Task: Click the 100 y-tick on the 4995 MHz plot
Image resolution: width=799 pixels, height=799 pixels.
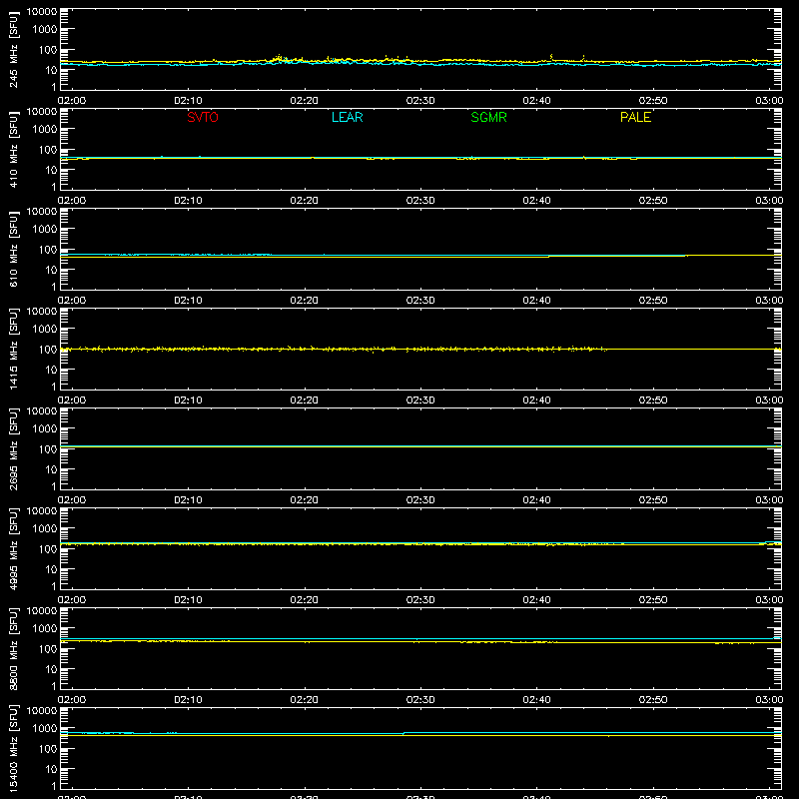Action: pyautogui.click(x=48, y=549)
